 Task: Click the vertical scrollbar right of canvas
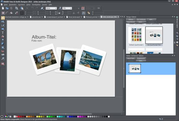124,69
